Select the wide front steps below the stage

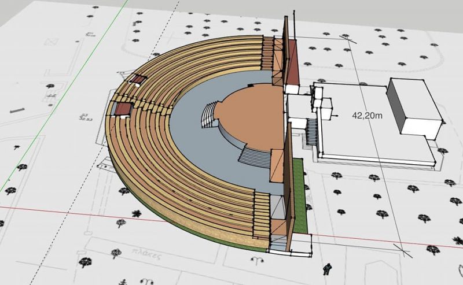point(255,158)
